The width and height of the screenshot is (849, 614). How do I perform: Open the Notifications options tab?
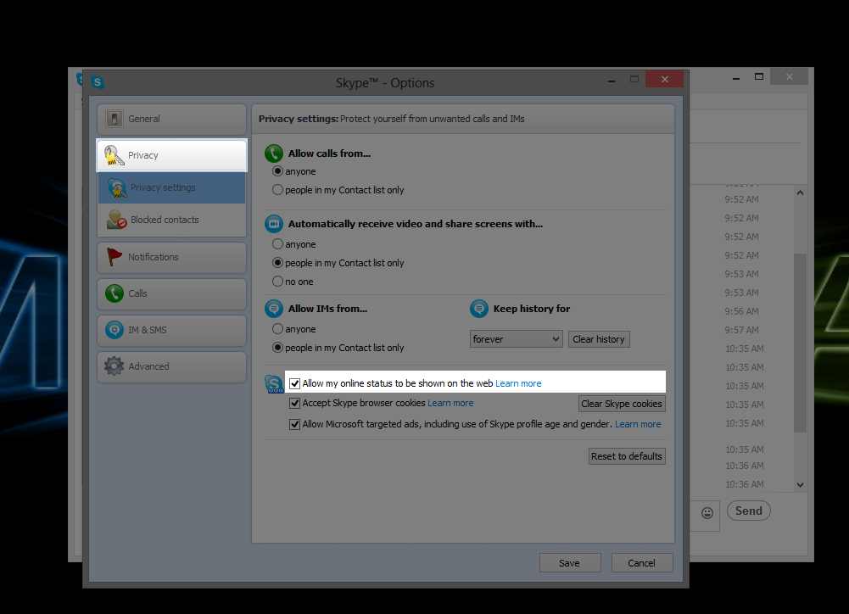(x=171, y=257)
